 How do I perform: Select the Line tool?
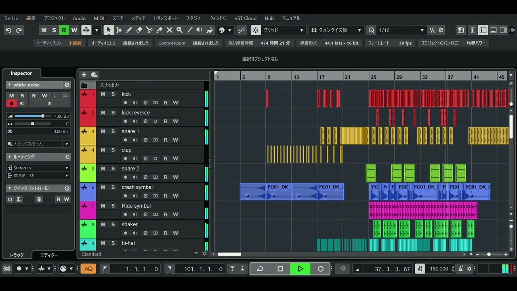(x=189, y=30)
